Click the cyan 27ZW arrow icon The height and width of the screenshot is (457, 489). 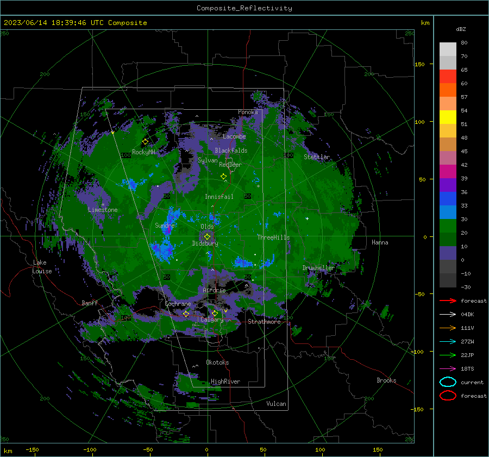448,341
